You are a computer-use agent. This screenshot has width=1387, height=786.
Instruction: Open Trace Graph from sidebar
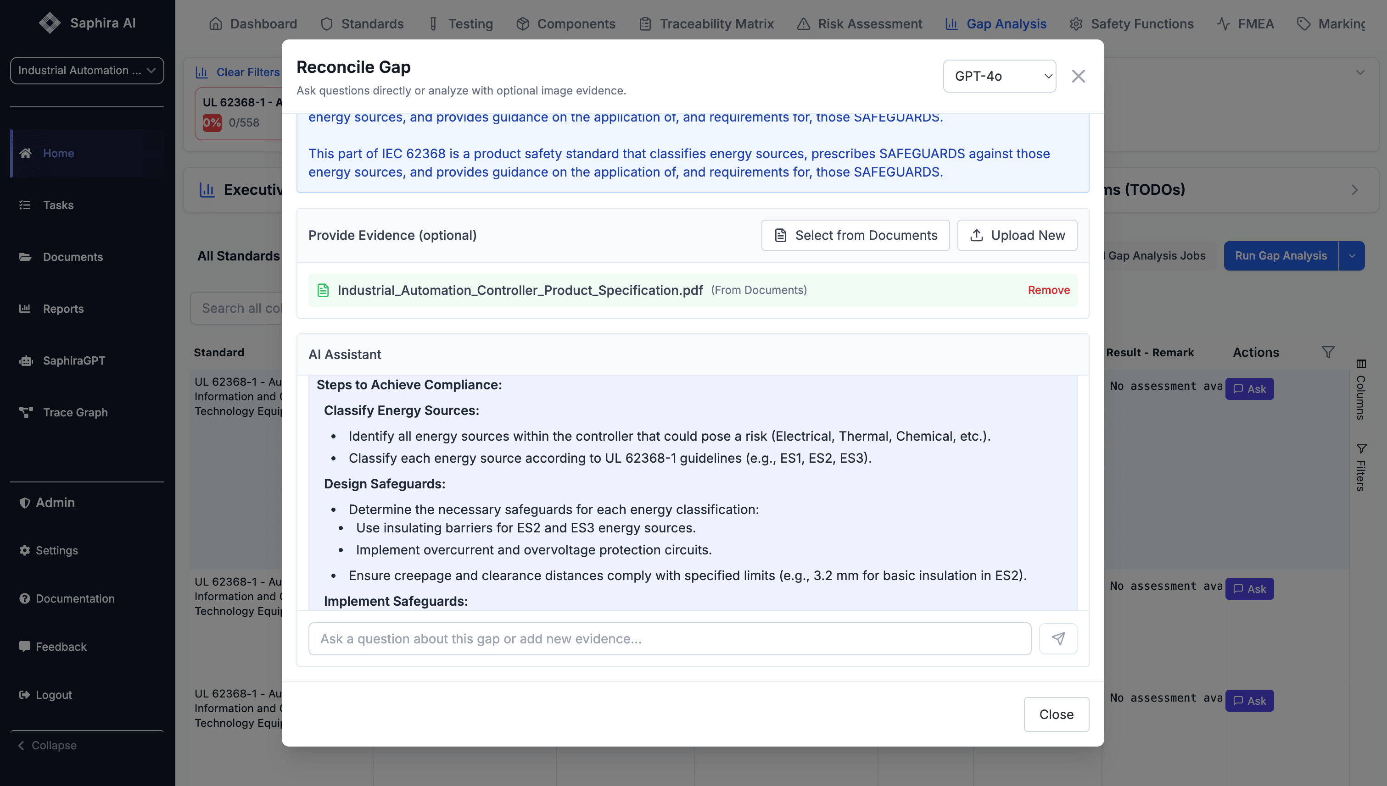point(75,412)
